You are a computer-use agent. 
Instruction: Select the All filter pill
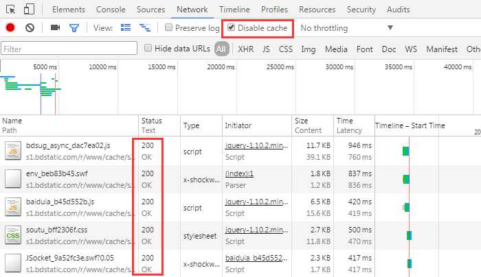click(221, 49)
